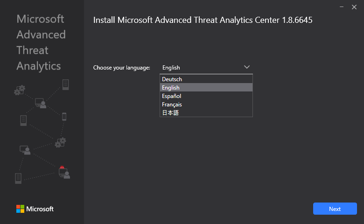Click the 'Choose your language:' label
Viewport: 364px width, 224px height.
(122, 68)
